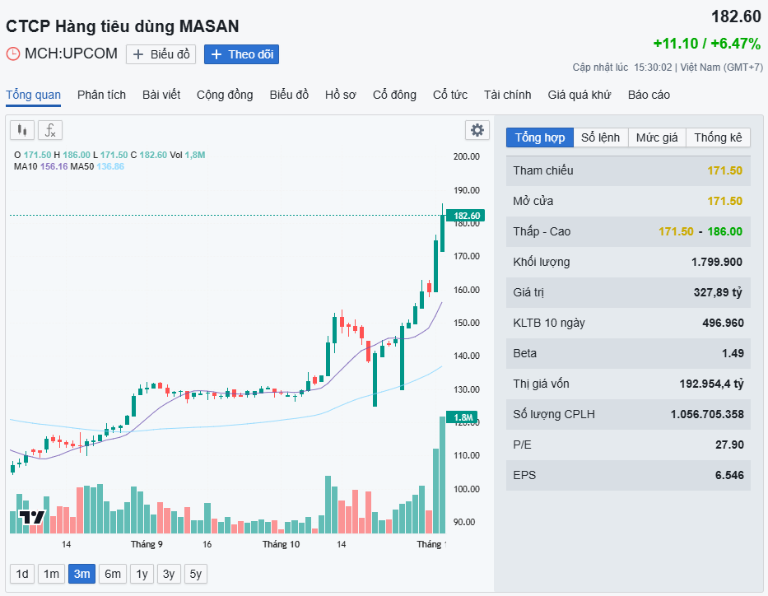Go to the Cổ tức tab
Screen dimensions: 768x596
pos(450,95)
